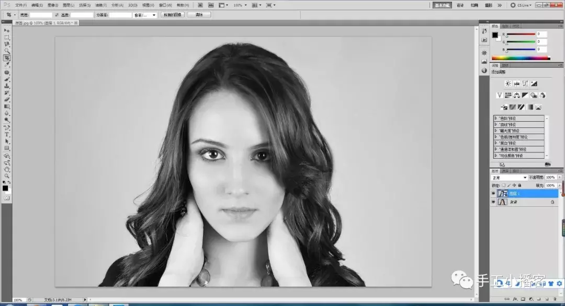Add a Curves adjustment from Adjustments panel

coord(525,84)
